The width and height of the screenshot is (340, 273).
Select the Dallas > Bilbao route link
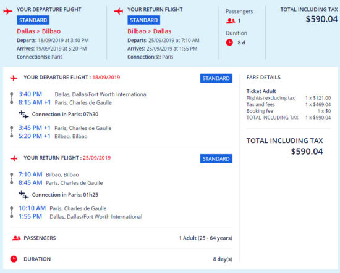click(39, 31)
